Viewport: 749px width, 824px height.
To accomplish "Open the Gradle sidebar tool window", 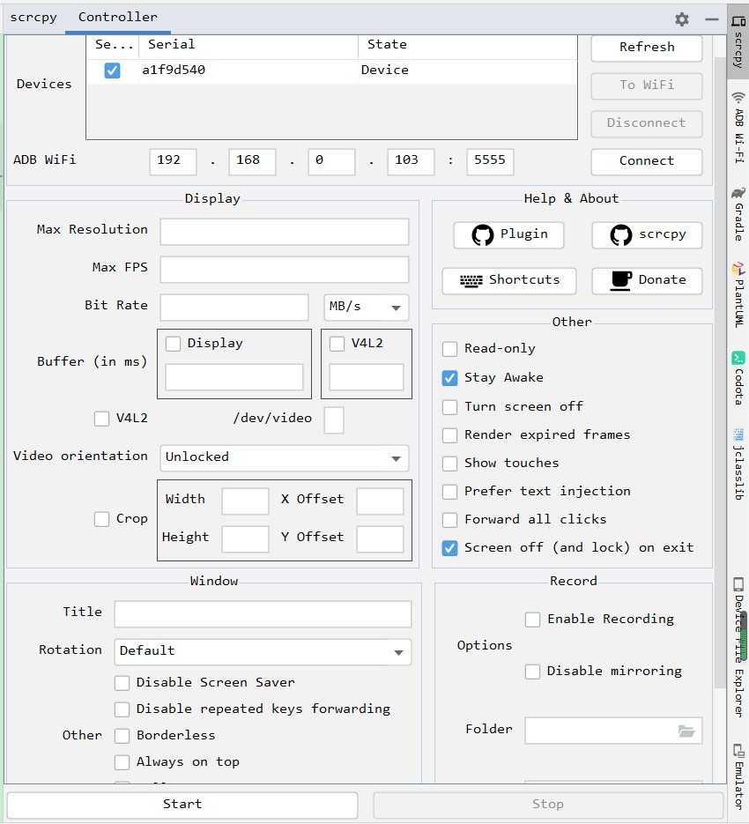I will pos(738,214).
